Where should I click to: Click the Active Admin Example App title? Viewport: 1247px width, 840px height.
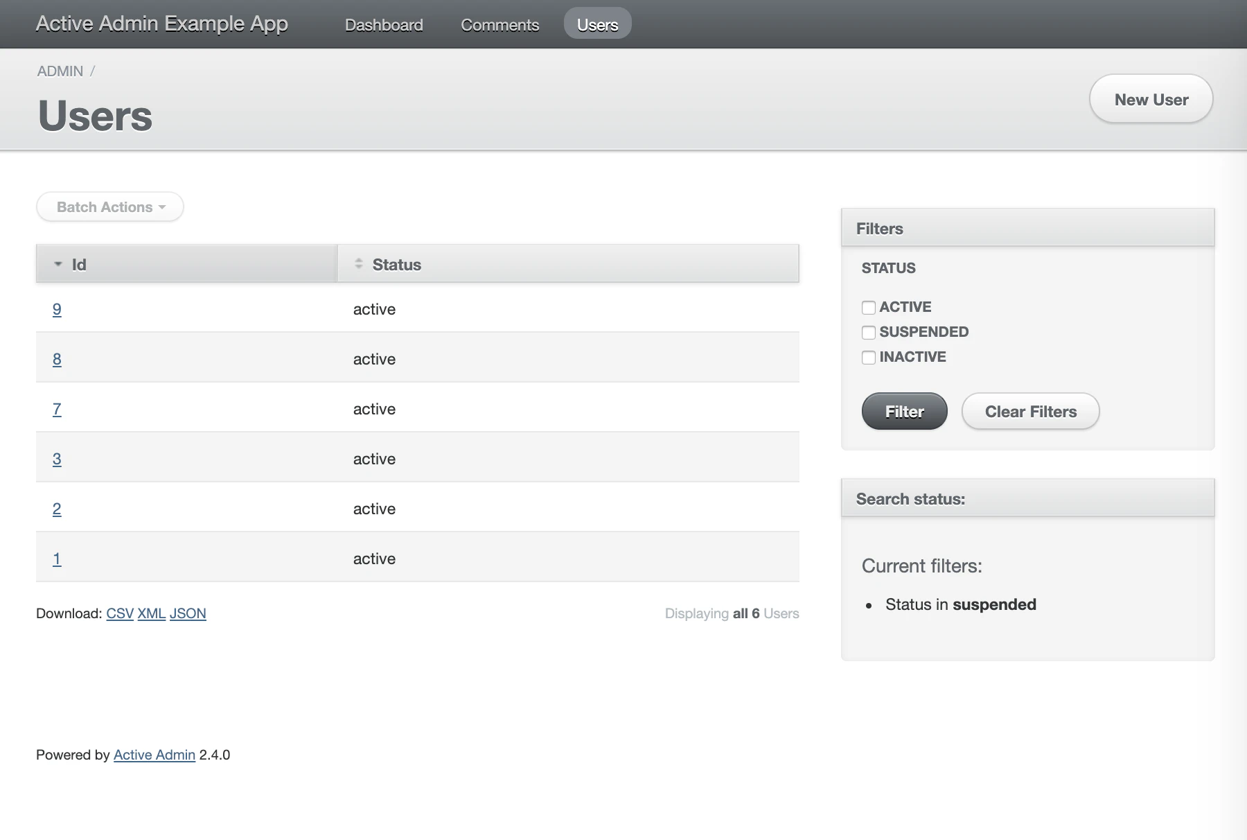point(161,24)
